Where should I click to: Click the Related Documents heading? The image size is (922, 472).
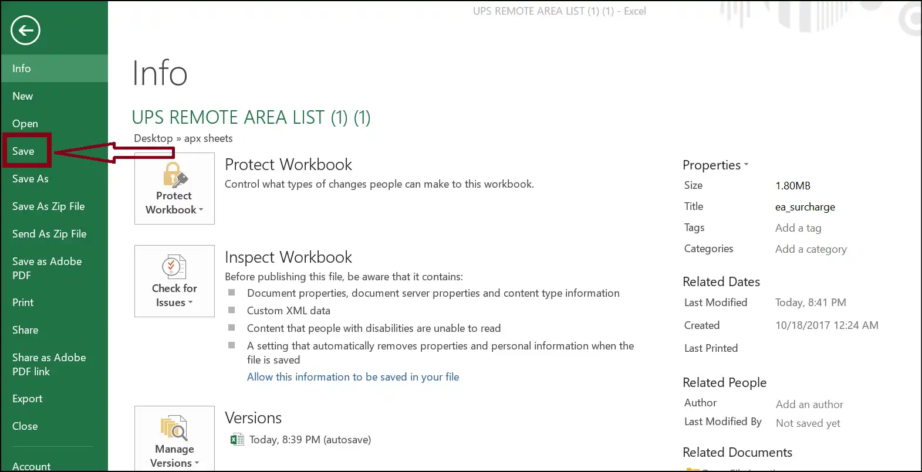(x=737, y=453)
